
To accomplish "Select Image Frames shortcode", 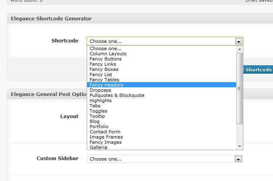I will pos(161,137).
